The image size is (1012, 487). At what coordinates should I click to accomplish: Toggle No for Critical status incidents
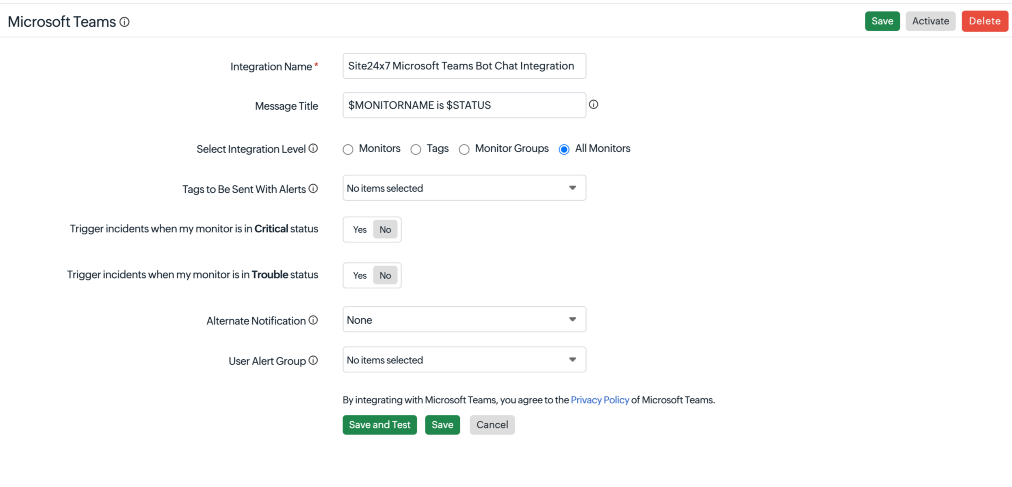pos(385,229)
